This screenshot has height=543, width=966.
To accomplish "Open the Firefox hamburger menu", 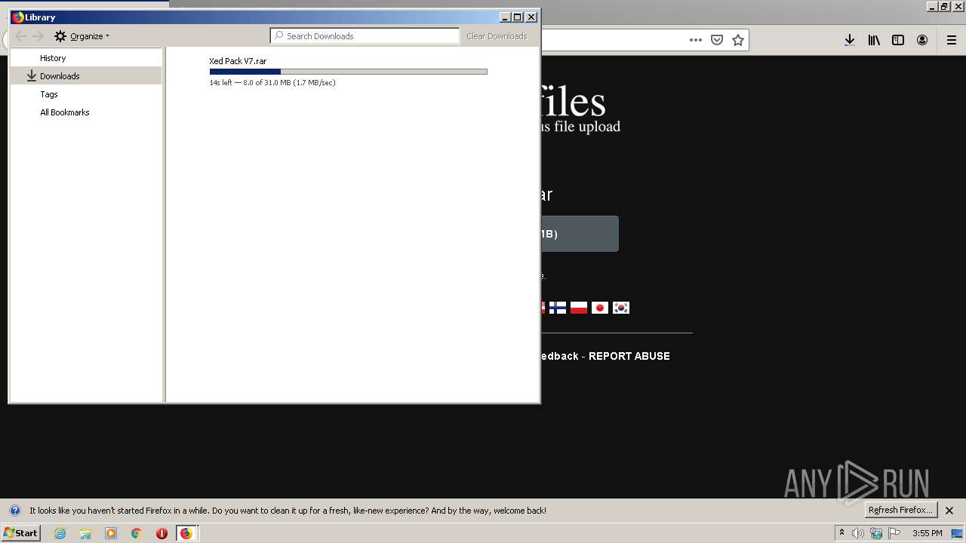I will click(952, 40).
